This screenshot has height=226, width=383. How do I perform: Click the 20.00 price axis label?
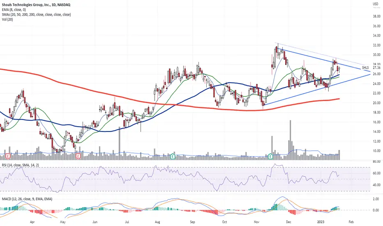[x=376, y=103]
